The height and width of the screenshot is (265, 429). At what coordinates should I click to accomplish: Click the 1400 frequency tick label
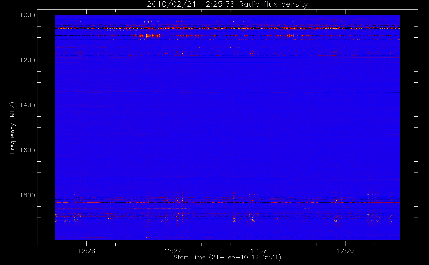coord(27,105)
